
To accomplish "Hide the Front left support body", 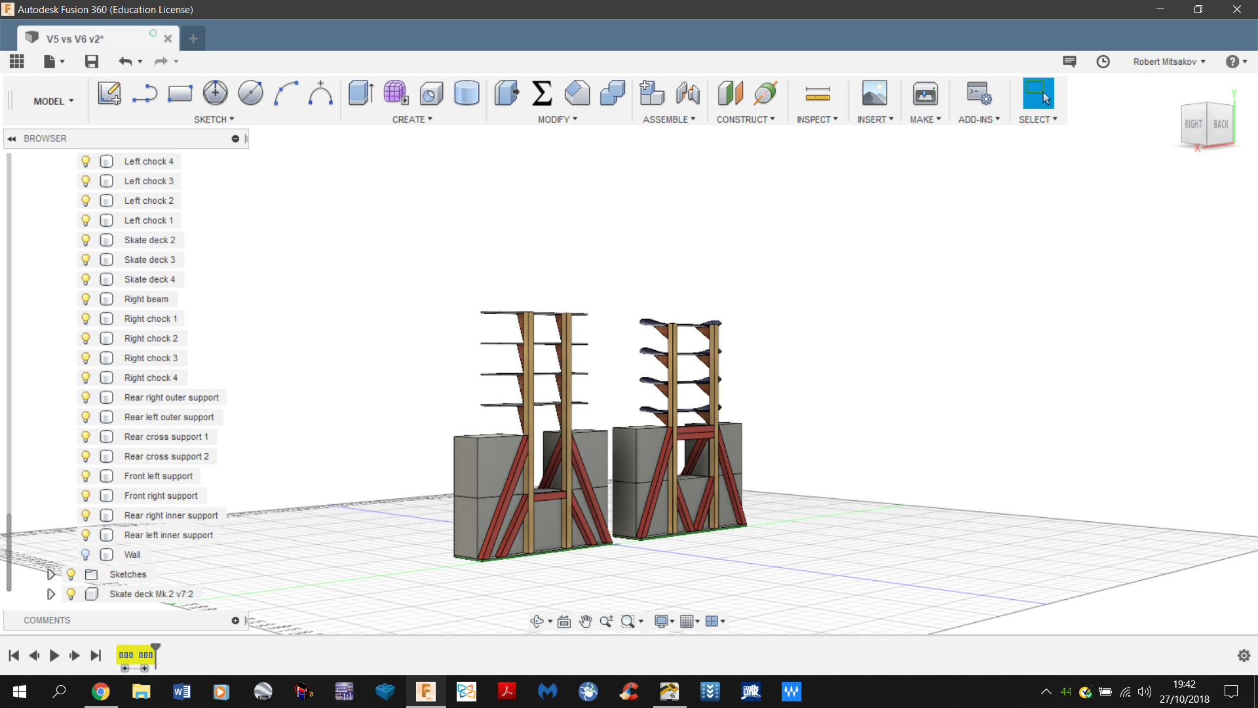I will 86,476.
